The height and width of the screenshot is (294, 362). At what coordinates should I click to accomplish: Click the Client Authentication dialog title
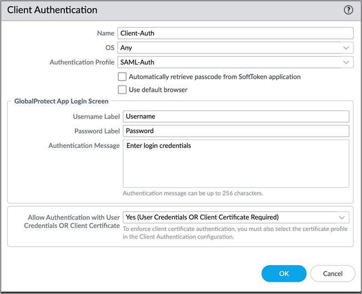52,10
